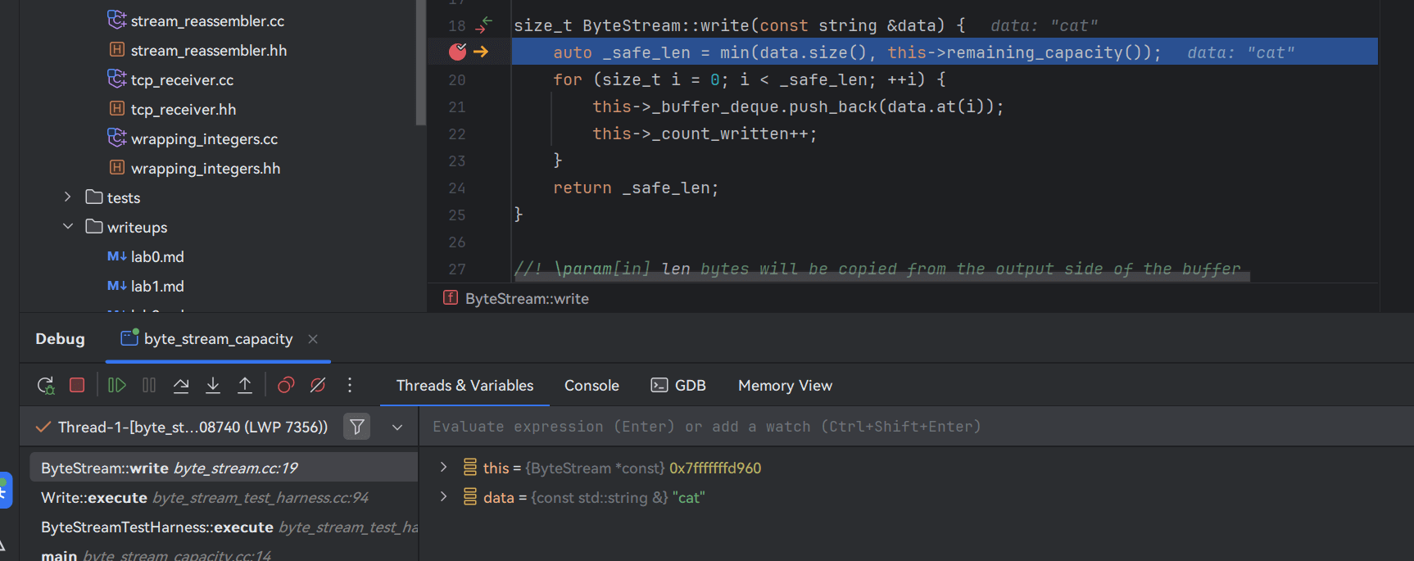Image resolution: width=1414 pixels, height=561 pixels.
Task: Toggle the frames filter button
Action: click(x=357, y=427)
